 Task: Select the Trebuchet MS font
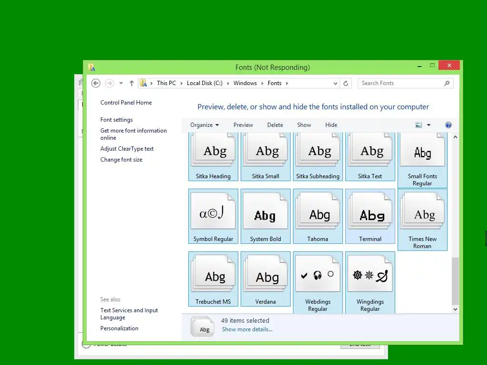click(213, 279)
